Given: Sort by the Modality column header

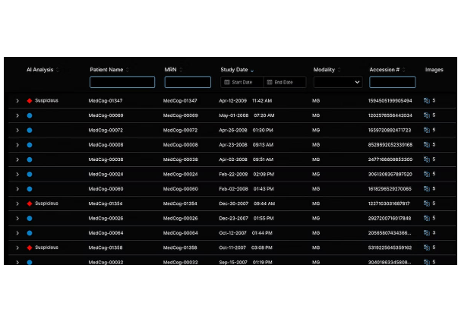Looking at the screenshot, I should click(325, 70).
